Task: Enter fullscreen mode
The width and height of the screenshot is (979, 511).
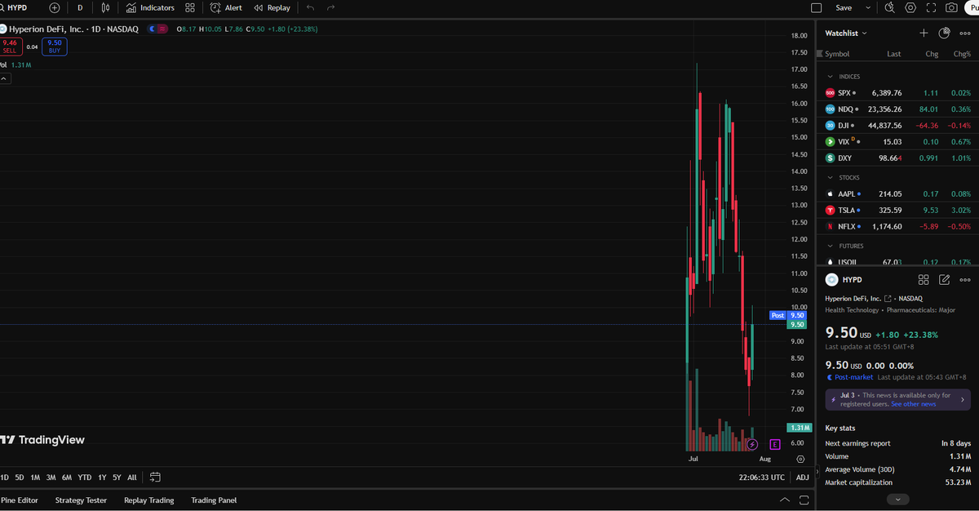Action: coord(931,7)
